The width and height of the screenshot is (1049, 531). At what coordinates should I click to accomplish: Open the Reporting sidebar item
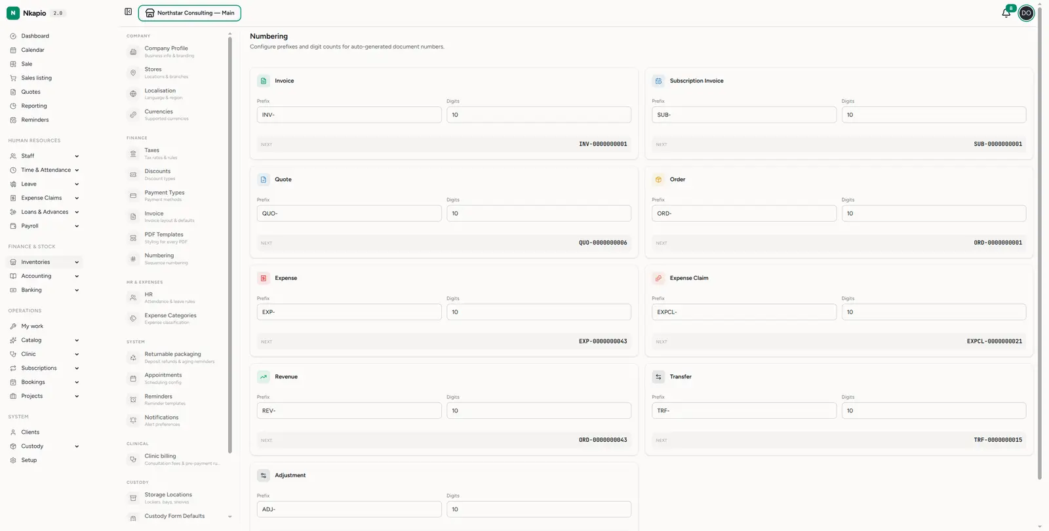pos(44,106)
